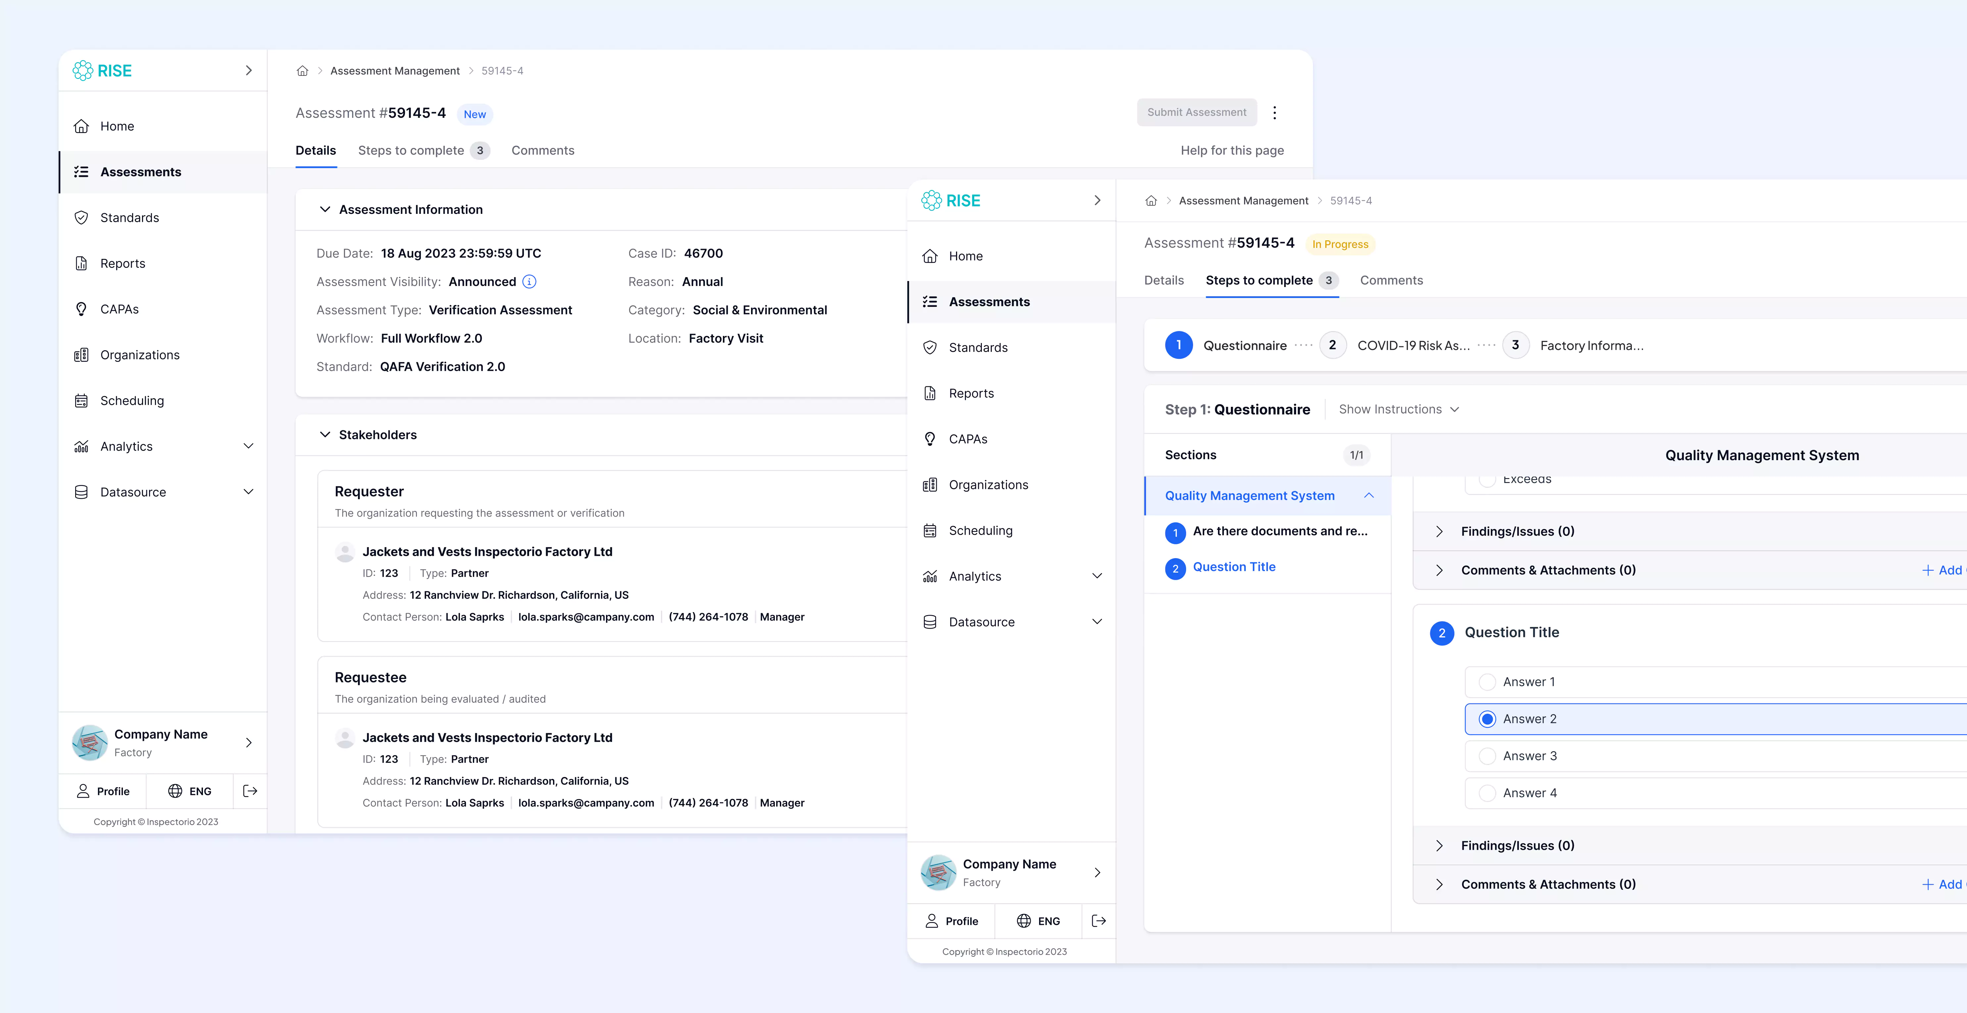Click the Submit Assessment button
The height and width of the screenshot is (1013, 1967).
click(1196, 112)
